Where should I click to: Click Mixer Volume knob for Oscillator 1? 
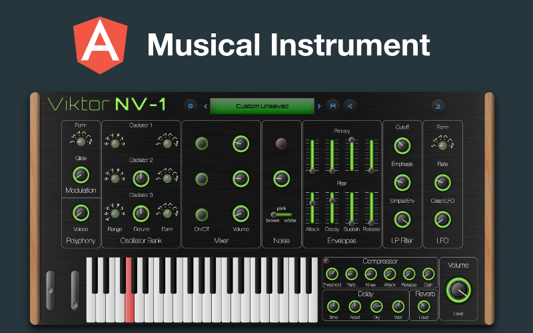241,143
